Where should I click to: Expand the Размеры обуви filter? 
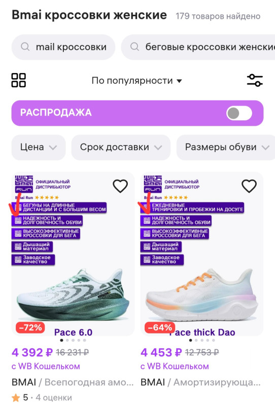click(x=226, y=147)
